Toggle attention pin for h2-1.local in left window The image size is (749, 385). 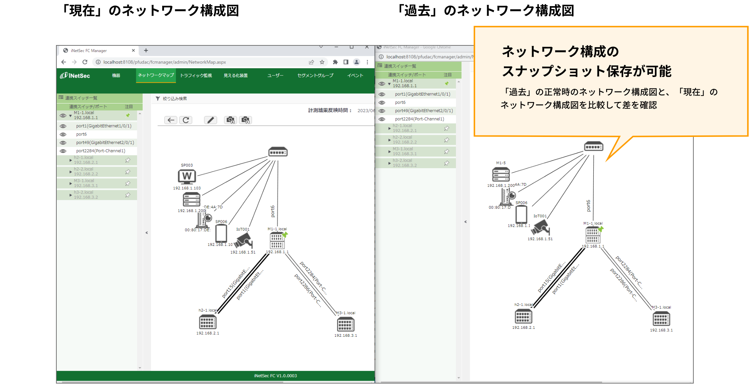[128, 160]
